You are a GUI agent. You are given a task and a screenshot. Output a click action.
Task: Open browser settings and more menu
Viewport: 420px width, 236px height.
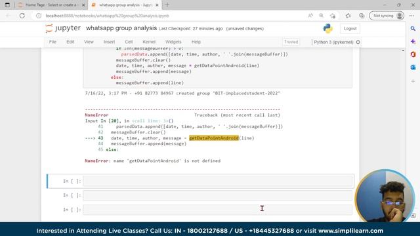tap(411, 16)
